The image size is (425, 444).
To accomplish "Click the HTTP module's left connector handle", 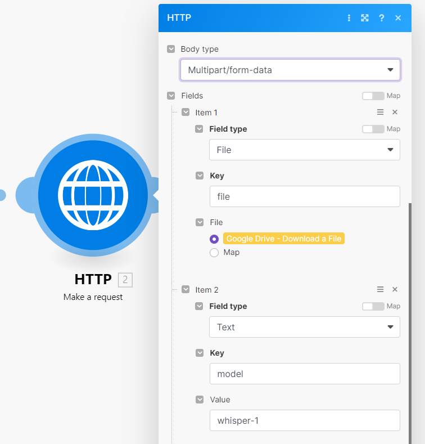I will (x=25, y=195).
